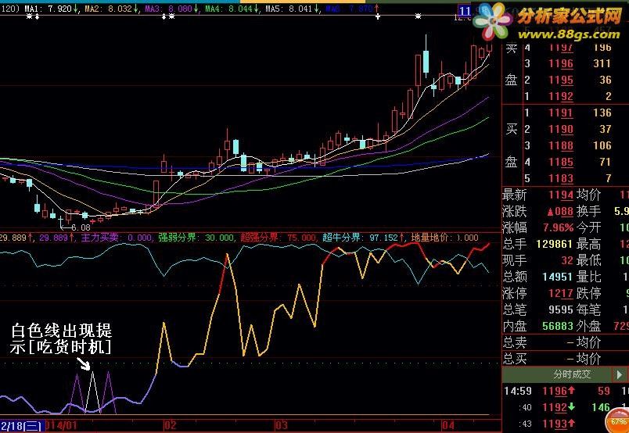This screenshot has width=629, height=433.
Task: Click the 跌停 label in quote panel
Action: (x=588, y=293)
